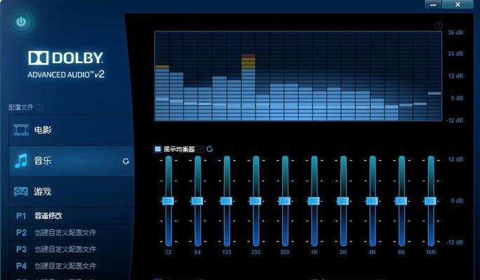The image size is (480, 280).
Task: Click the 125 Hz equalizer slider handle
Action: coord(226,201)
